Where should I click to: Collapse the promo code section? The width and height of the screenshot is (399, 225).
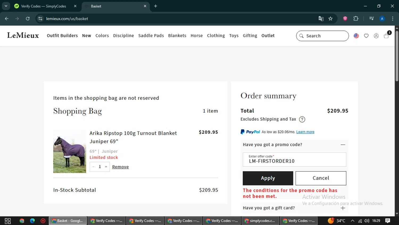[343, 145]
